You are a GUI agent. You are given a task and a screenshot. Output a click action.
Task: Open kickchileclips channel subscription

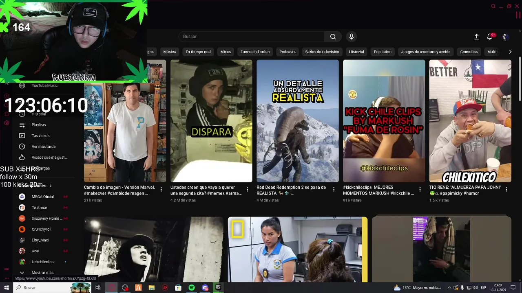pos(43,262)
